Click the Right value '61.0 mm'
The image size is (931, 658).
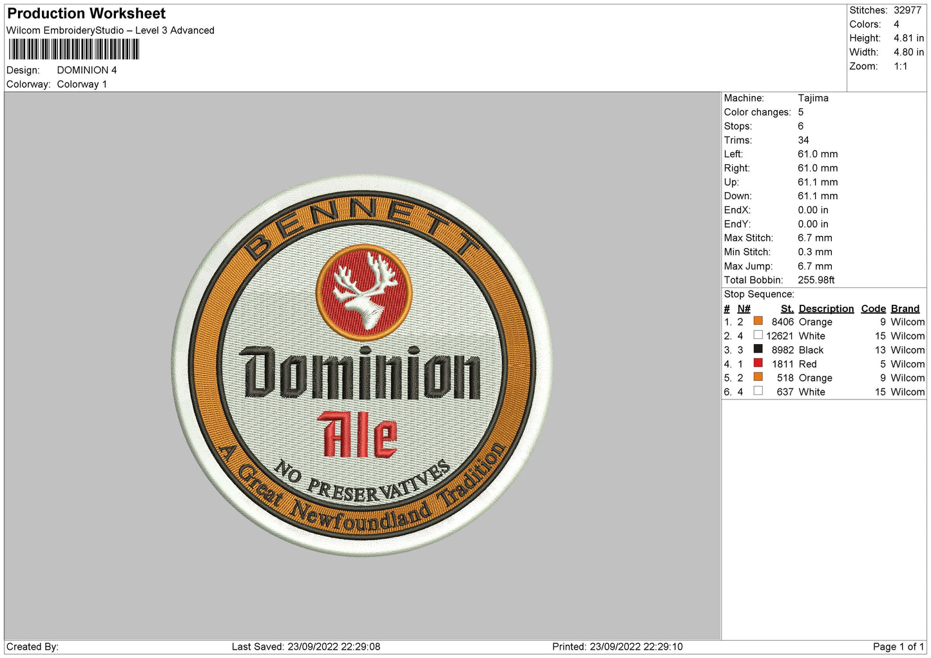tap(818, 168)
